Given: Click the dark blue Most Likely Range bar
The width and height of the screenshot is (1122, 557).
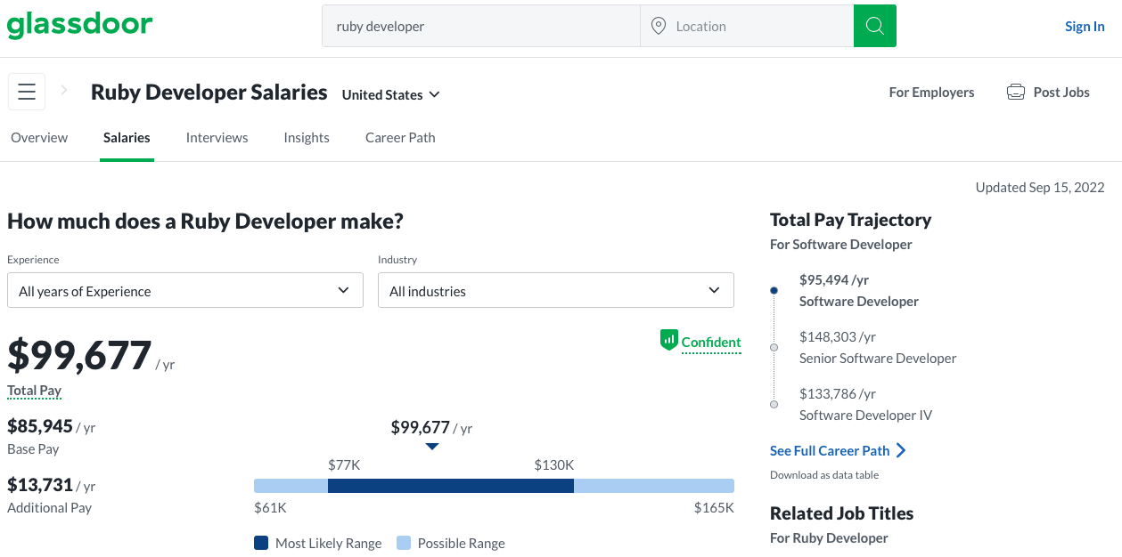Looking at the screenshot, I should (x=451, y=486).
